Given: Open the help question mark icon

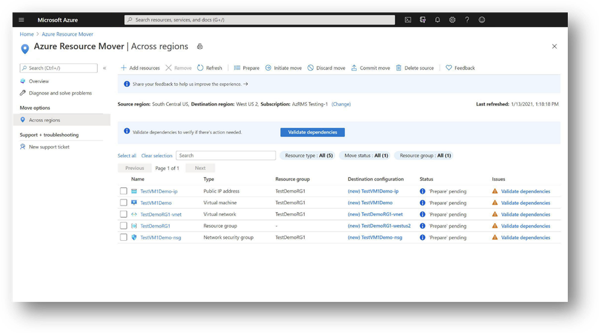Looking at the screenshot, I should (467, 20).
